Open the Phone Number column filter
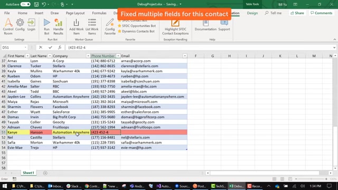This screenshot has height=190, width=338. pyautogui.click(x=118, y=56)
